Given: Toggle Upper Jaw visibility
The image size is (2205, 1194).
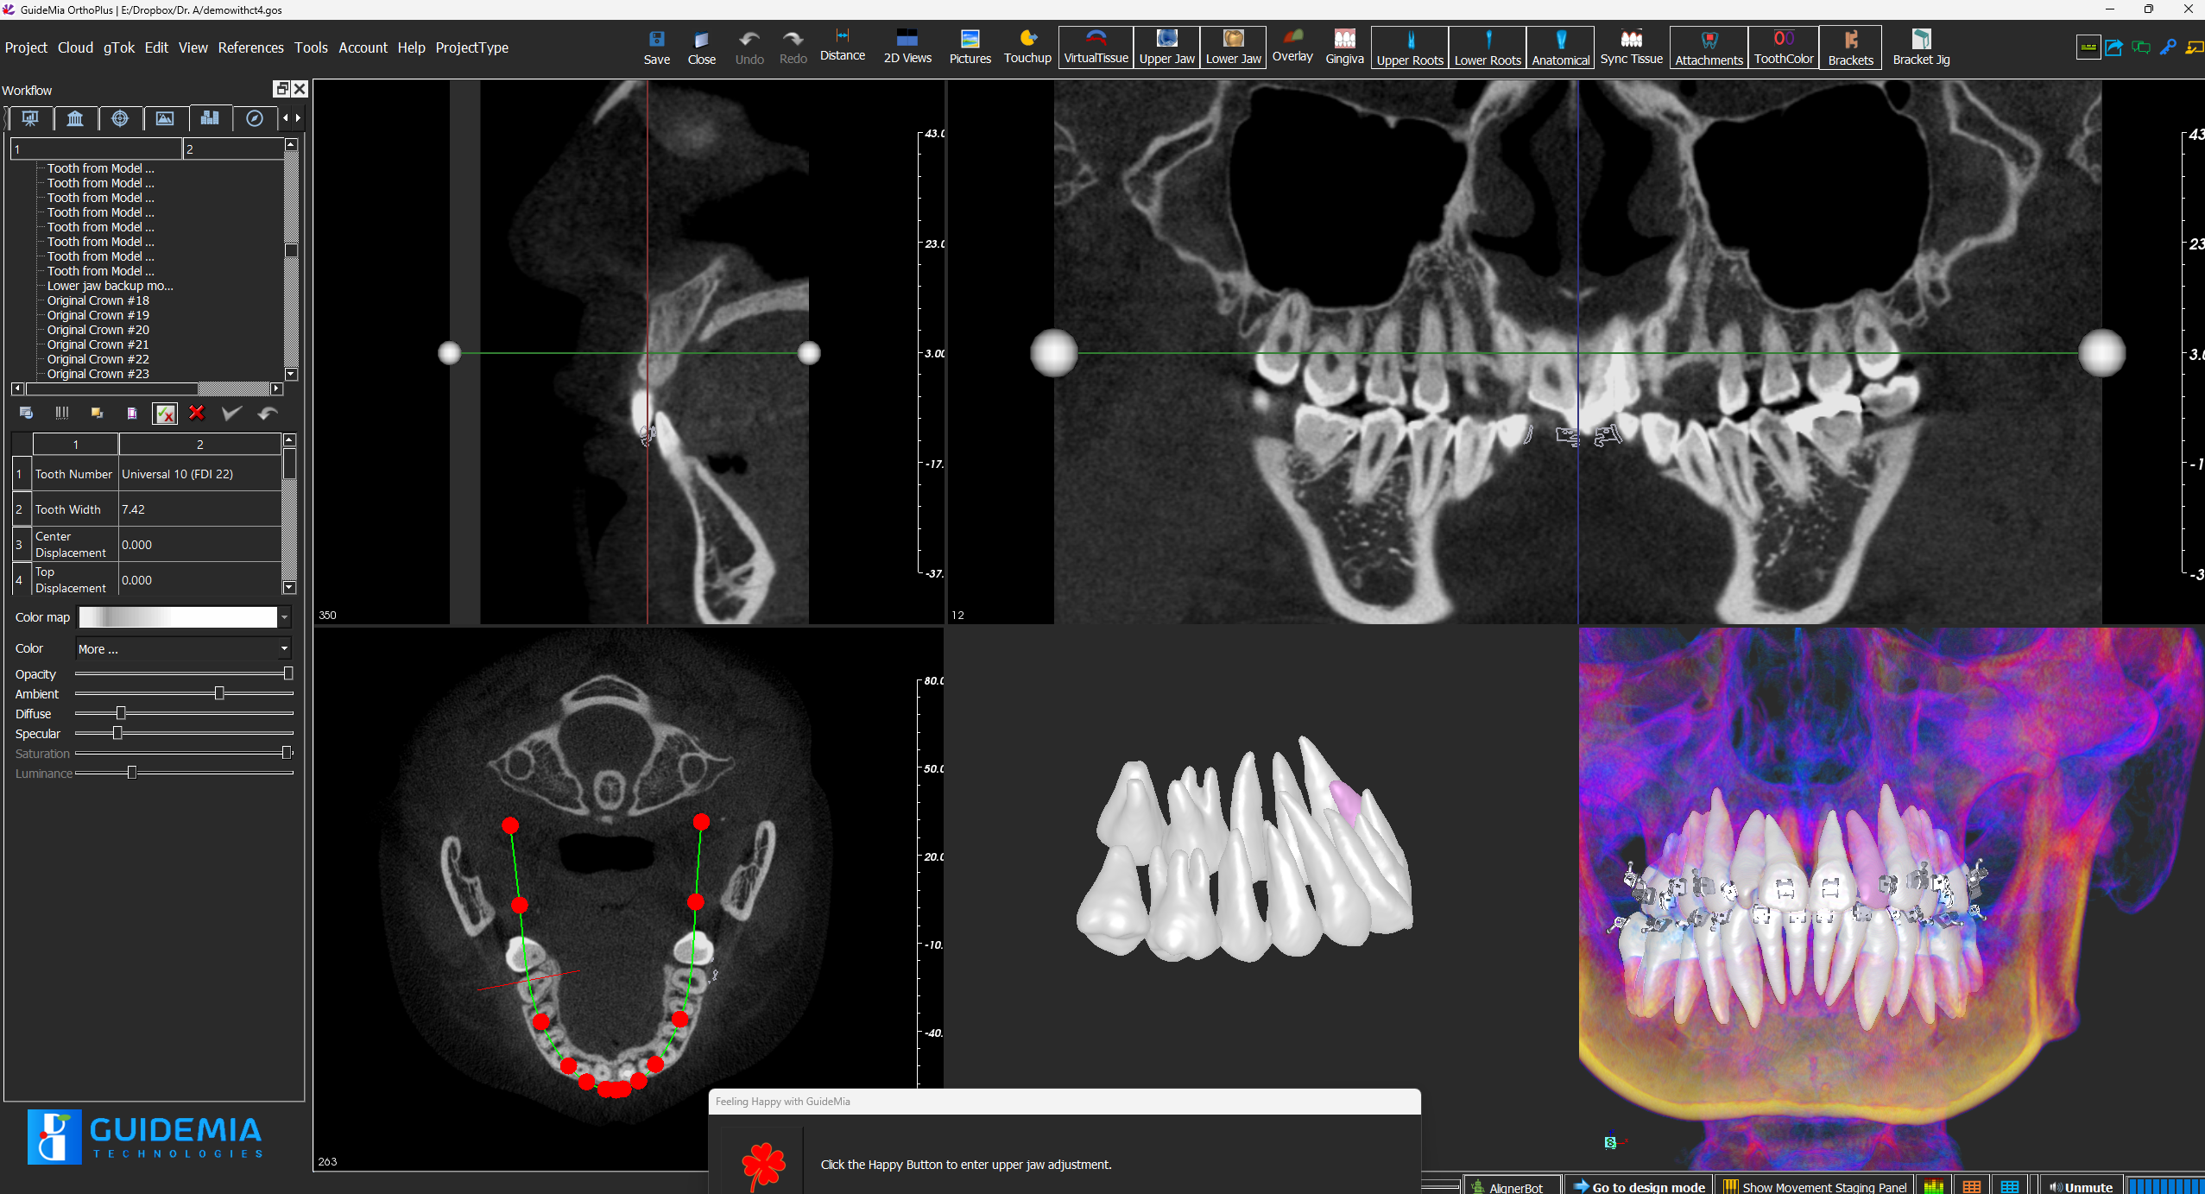Looking at the screenshot, I should tap(1166, 47).
